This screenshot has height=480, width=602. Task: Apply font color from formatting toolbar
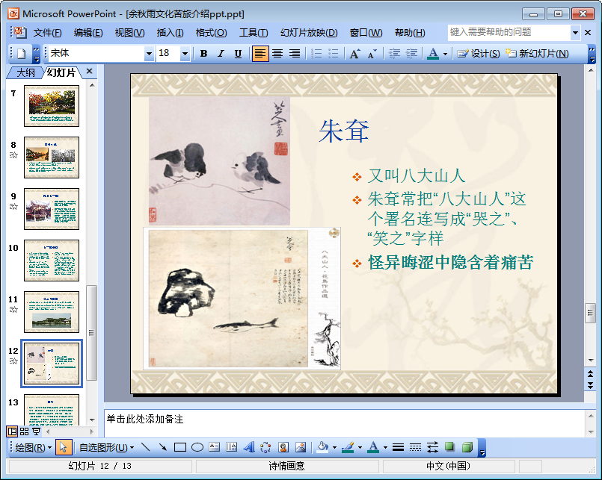(433, 53)
